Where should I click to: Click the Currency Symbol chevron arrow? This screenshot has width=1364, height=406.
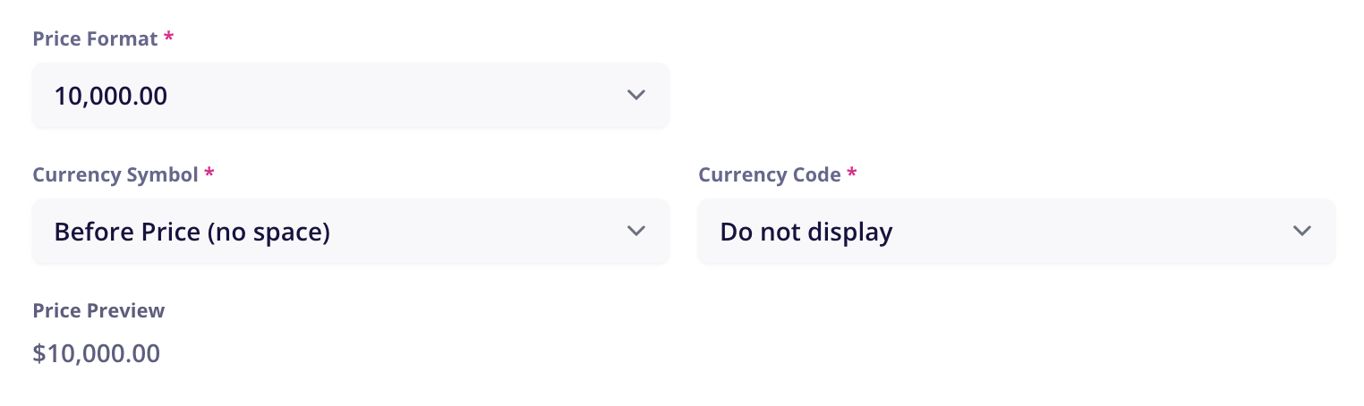pos(636,231)
